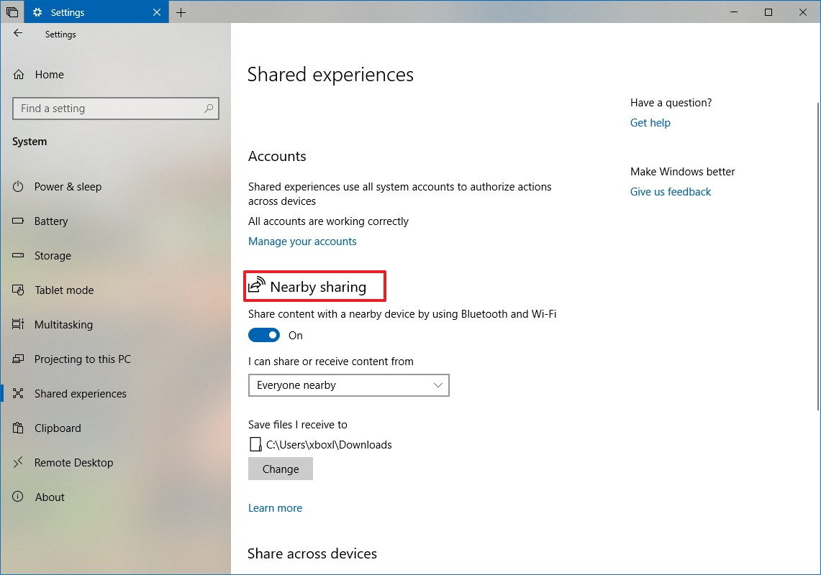Image resolution: width=821 pixels, height=575 pixels.
Task: Click the Multitasking icon
Action: pyautogui.click(x=18, y=324)
